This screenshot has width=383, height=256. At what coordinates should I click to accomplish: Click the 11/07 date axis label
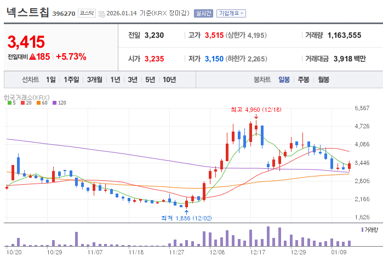pyautogui.click(x=95, y=252)
